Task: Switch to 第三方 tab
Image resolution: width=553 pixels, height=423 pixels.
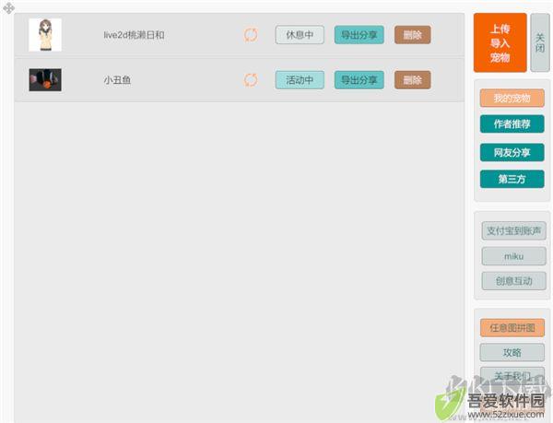Action: (x=512, y=179)
